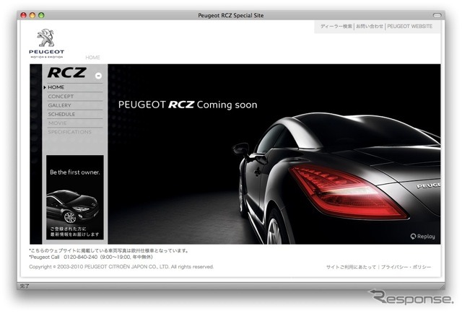The width and height of the screenshot is (462, 313).
Task: Click the Replay button on the banner
Action: [x=422, y=237]
